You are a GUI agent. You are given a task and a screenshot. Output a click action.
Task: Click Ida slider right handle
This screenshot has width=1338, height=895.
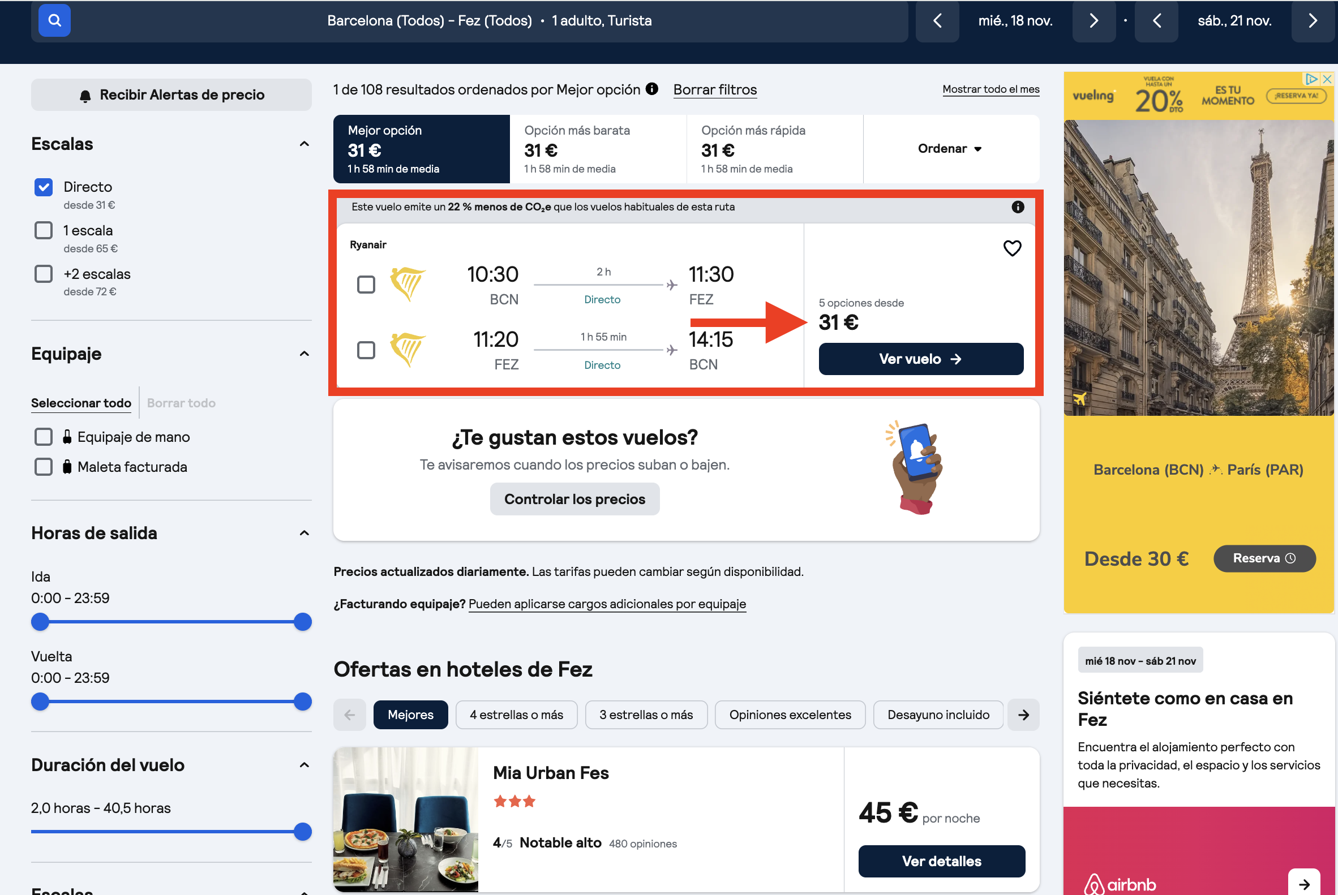coord(303,622)
